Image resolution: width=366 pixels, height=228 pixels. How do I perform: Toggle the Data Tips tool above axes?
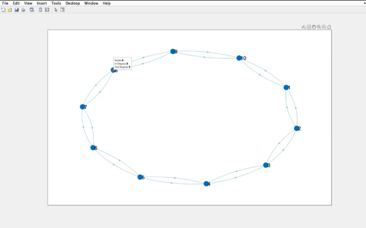pyautogui.click(x=309, y=27)
